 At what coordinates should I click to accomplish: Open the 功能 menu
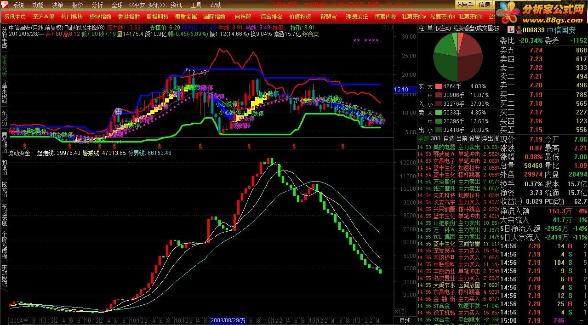coord(38,5)
